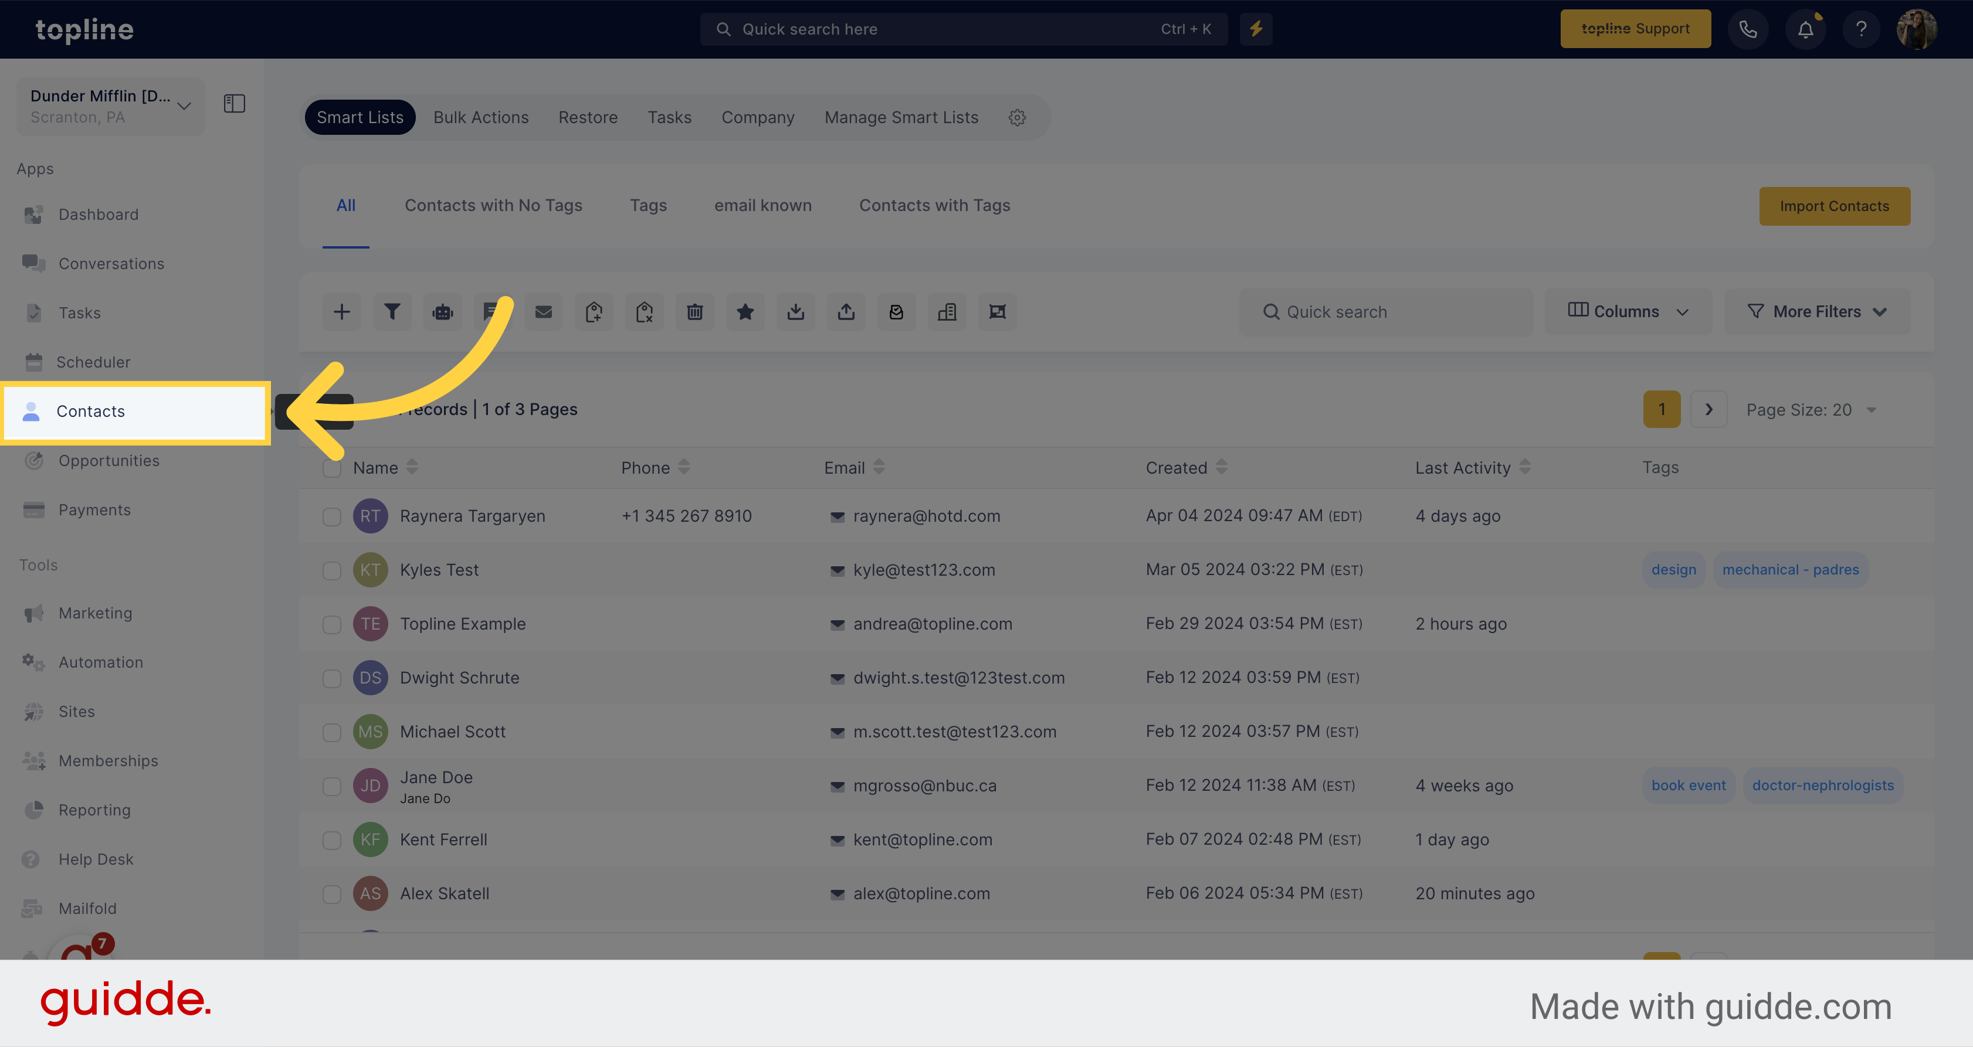Switch to Bulk Actions tab
This screenshot has height=1047, width=1973.
(x=481, y=117)
